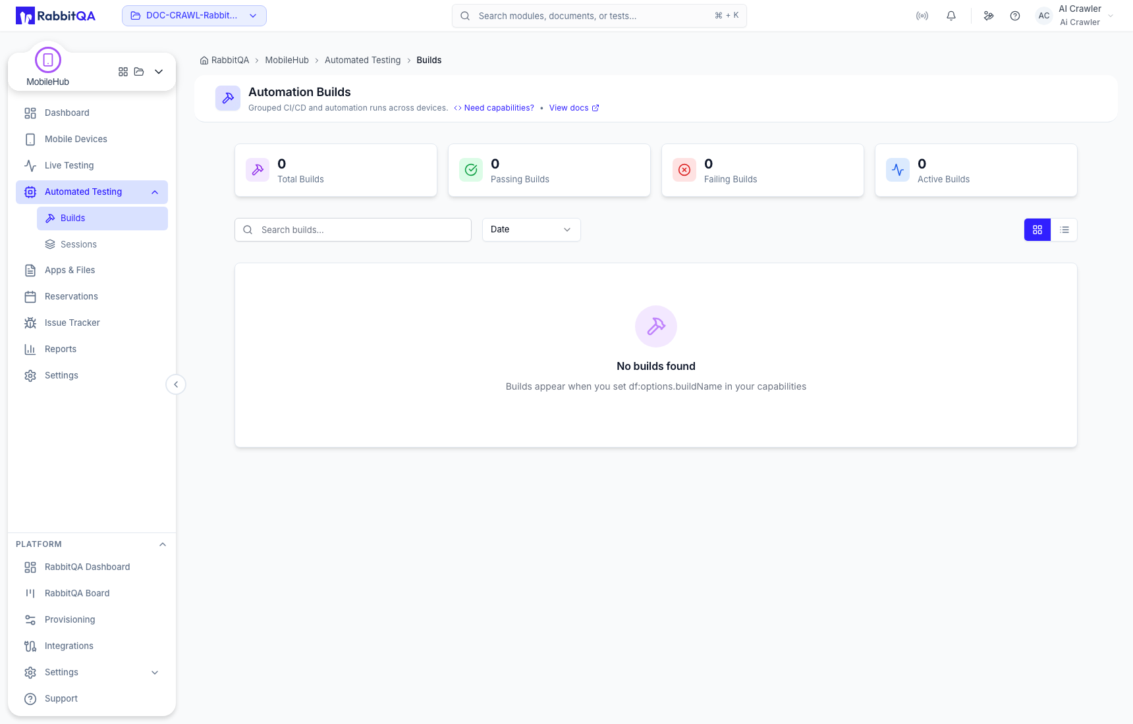Image resolution: width=1133 pixels, height=724 pixels.
Task: Open Dashboard in the sidebar
Action: (92, 113)
